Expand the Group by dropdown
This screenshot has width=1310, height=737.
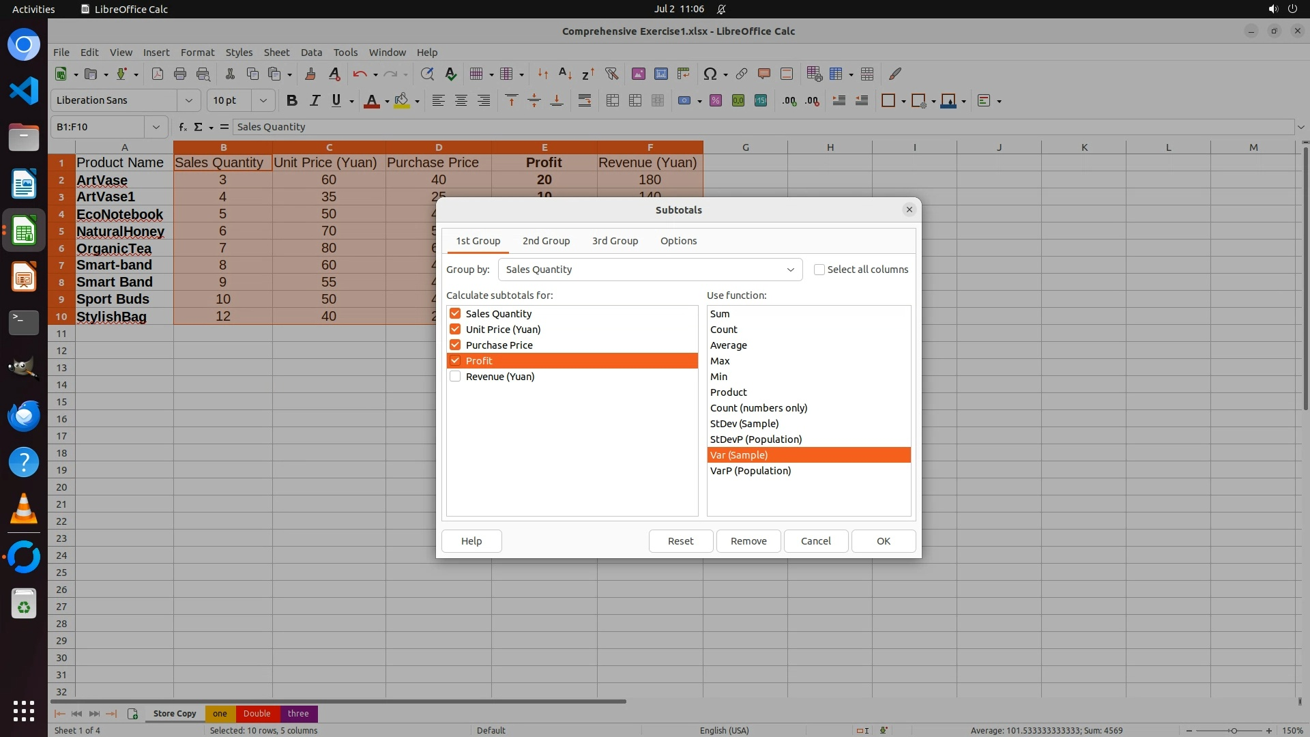pyautogui.click(x=790, y=270)
